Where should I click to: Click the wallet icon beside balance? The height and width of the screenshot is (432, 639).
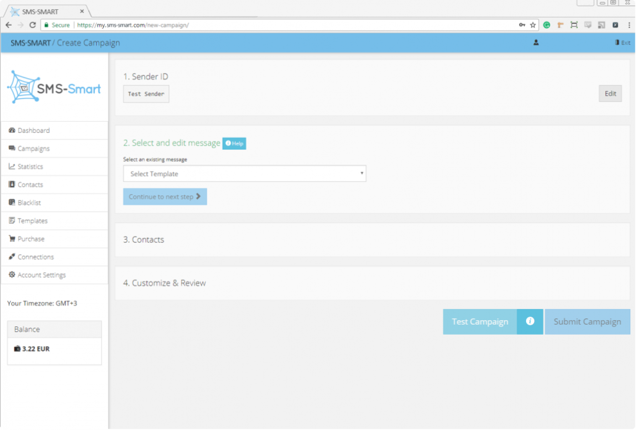point(17,350)
